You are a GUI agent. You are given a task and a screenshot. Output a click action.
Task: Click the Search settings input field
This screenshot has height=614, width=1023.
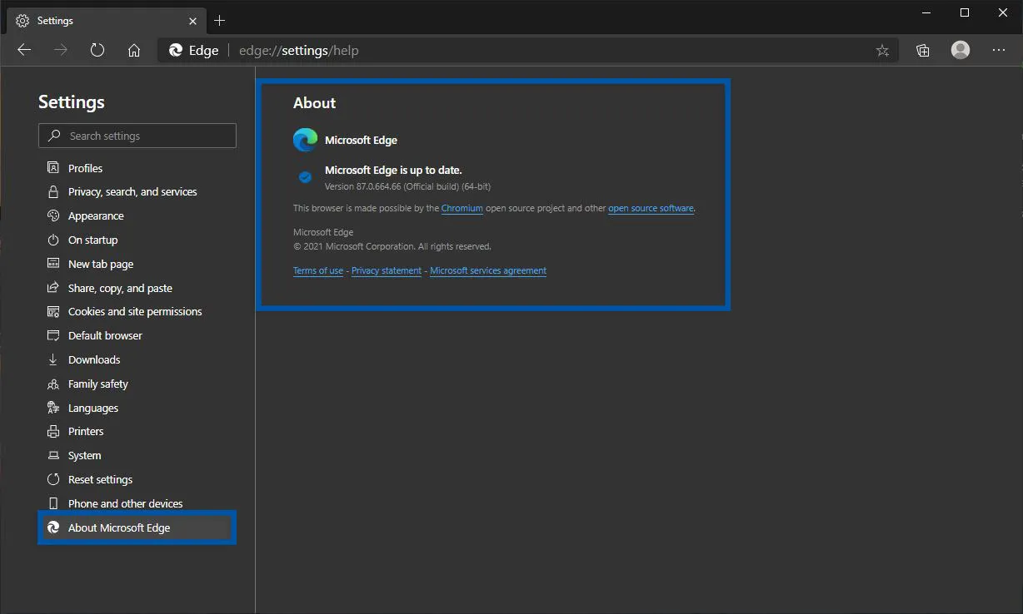click(137, 136)
